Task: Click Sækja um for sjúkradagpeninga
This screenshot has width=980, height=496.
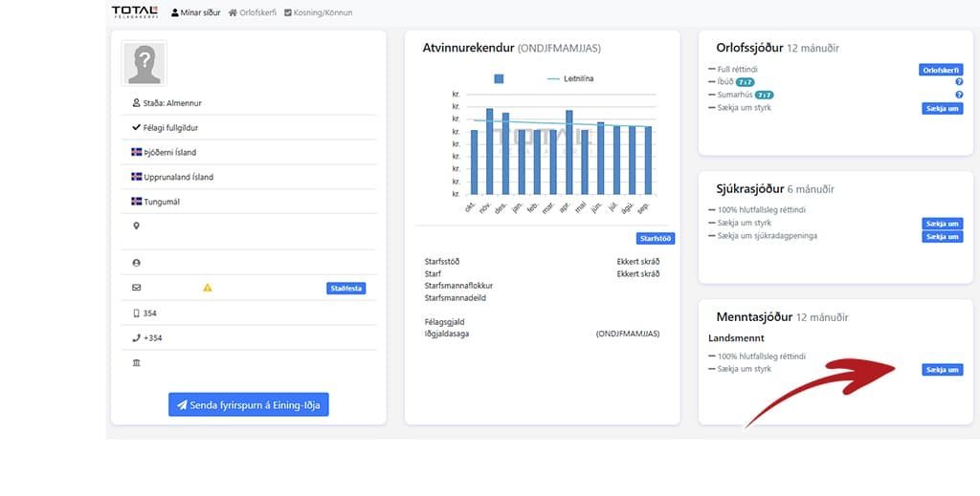Action: pos(942,236)
